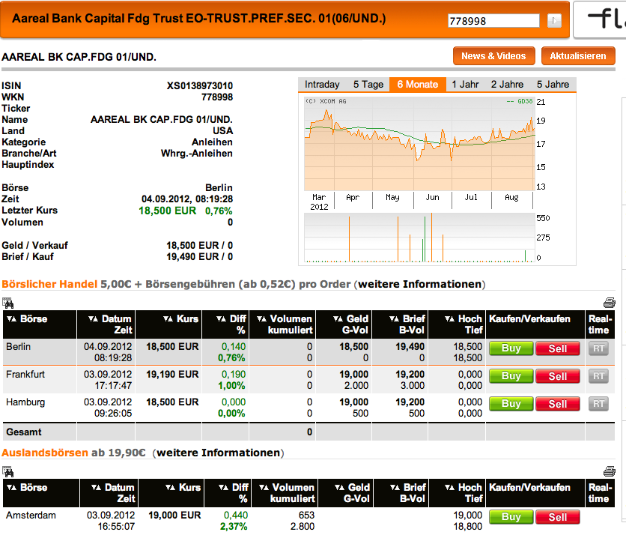
Task: Sort Börslicher Handel table by Diff %
Action: [x=231, y=324]
